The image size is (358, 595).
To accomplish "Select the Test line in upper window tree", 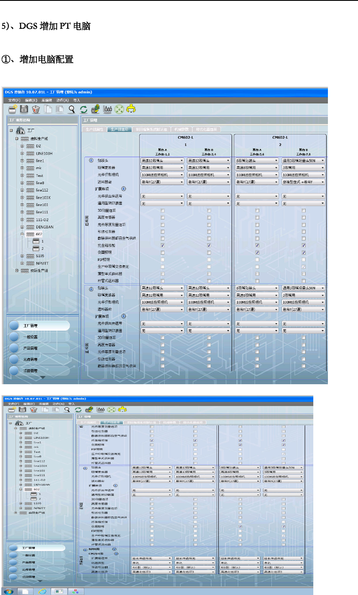I will click(40, 175).
